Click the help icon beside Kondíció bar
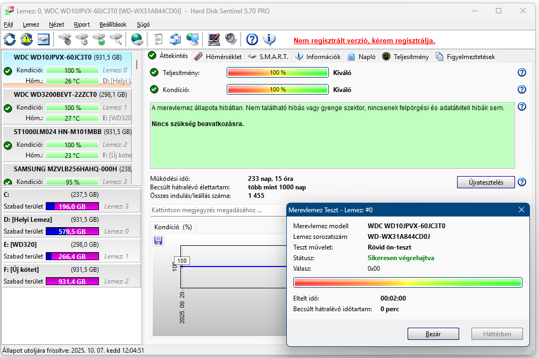 pos(522,89)
